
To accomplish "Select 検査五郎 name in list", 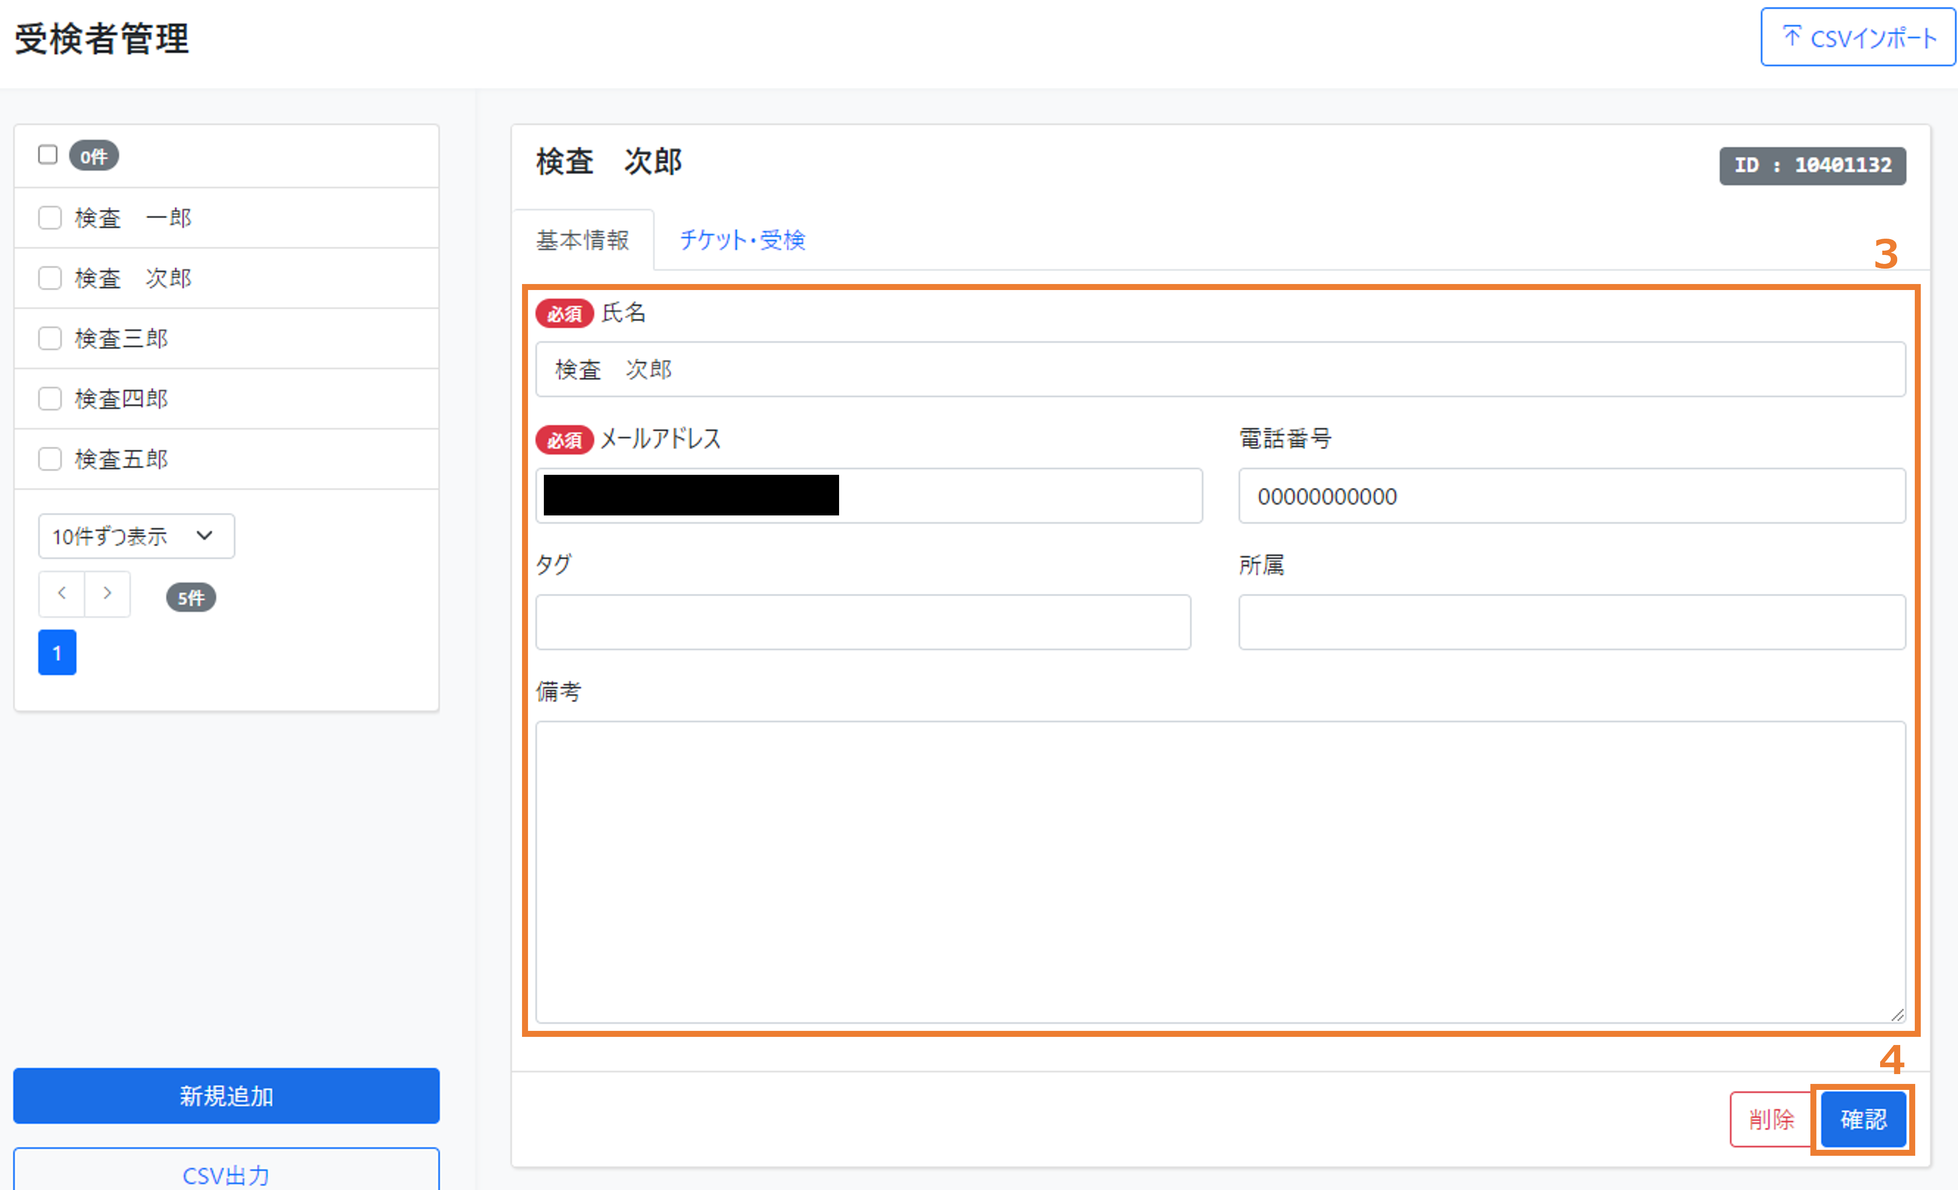I will [122, 459].
